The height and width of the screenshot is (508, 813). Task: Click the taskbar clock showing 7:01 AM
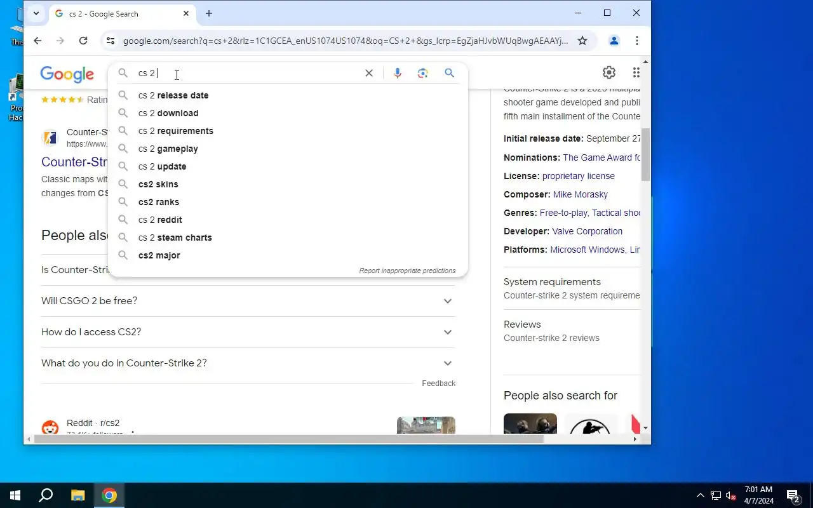[758, 495]
